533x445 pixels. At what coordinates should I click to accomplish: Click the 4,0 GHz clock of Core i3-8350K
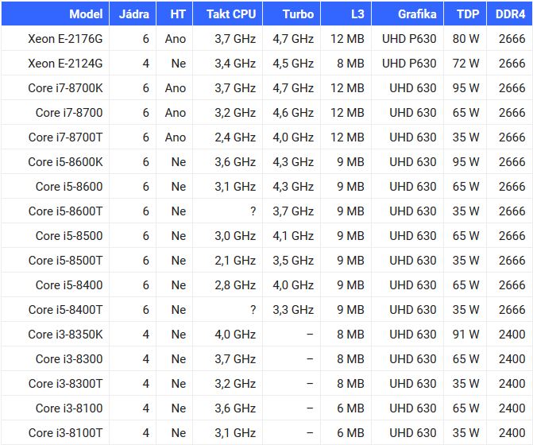point(235,335)
